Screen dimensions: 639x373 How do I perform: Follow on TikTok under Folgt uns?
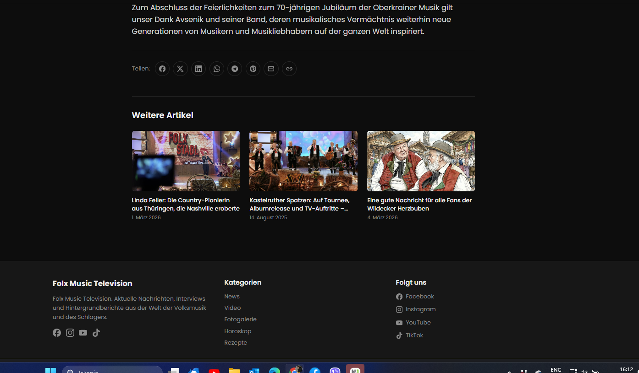(410, 335)
